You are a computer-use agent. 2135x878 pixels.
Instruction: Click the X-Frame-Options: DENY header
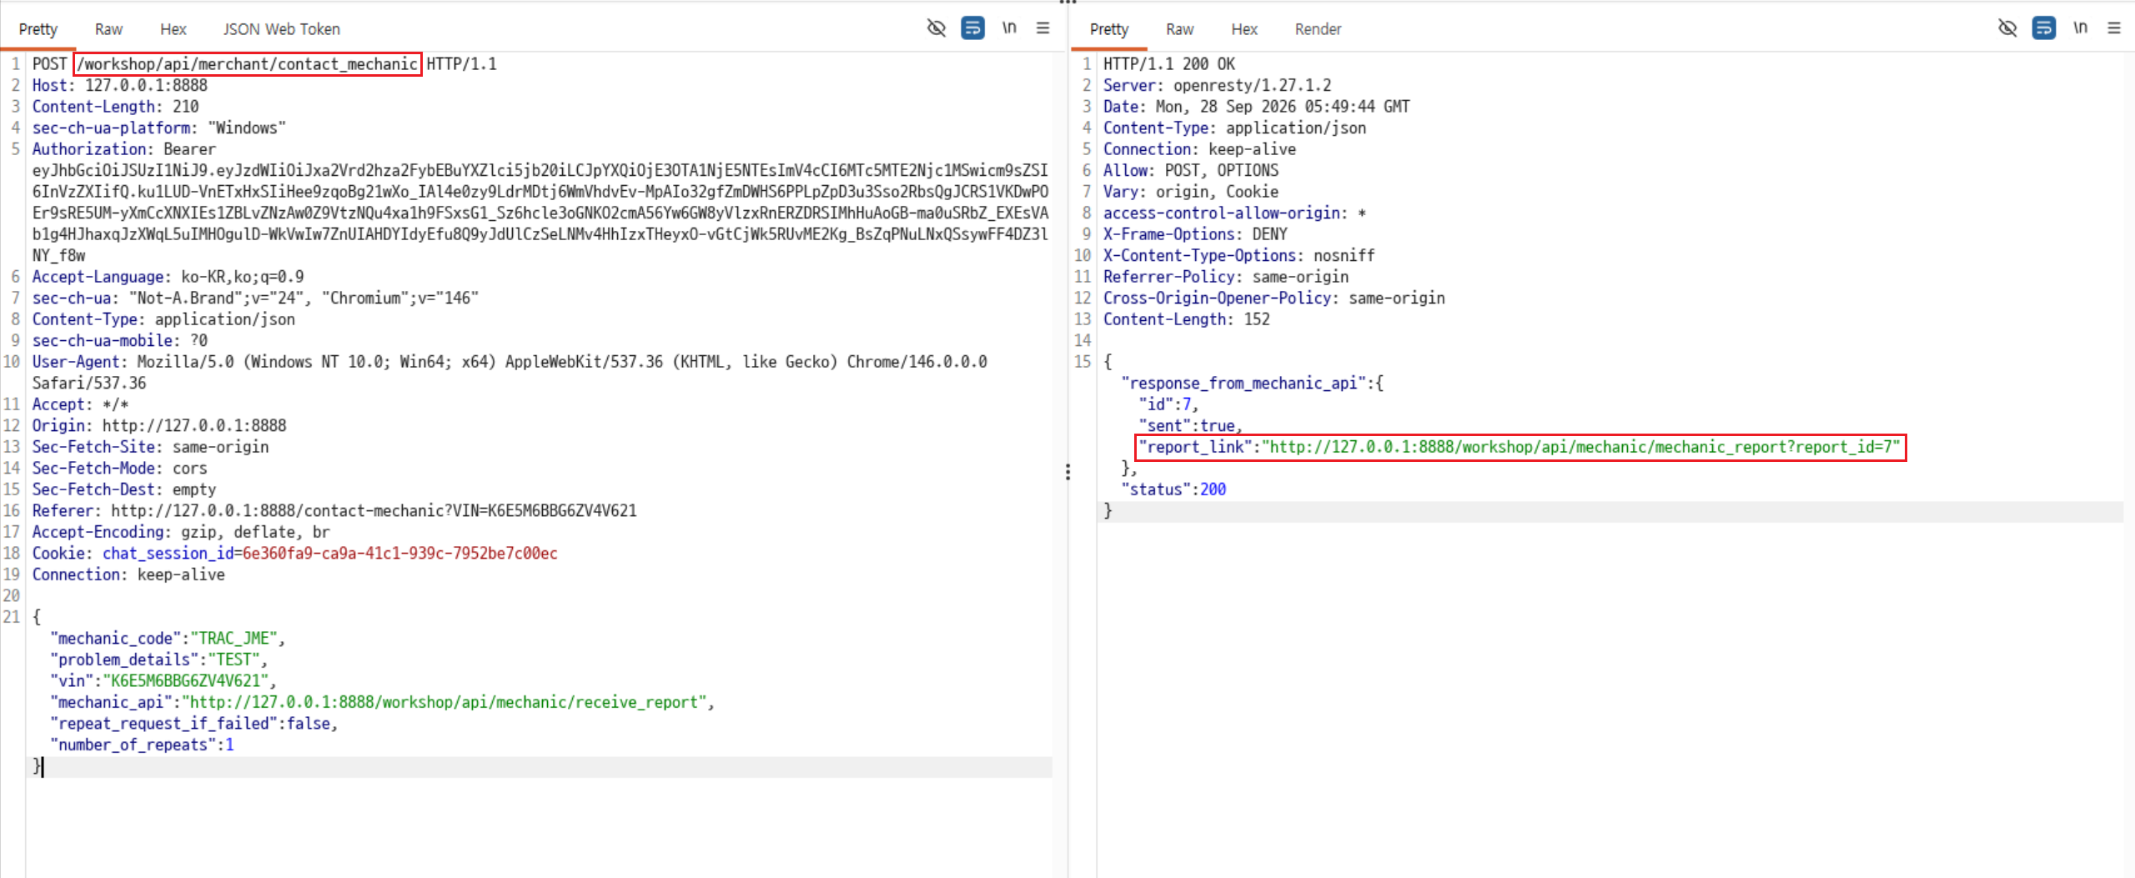click(x=1195, y=234)
